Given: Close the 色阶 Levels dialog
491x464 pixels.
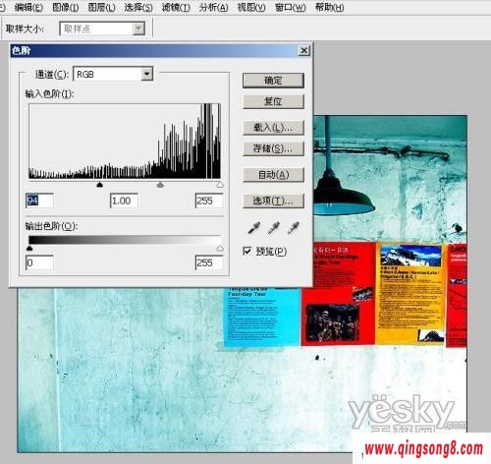Looking at the screenshot, I should click(x=304, y=50).
